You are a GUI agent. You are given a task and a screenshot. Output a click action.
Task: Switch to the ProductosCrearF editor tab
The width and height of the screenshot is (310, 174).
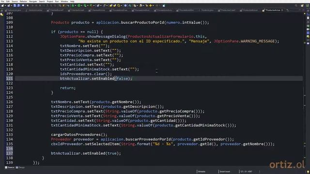point(227,10)
